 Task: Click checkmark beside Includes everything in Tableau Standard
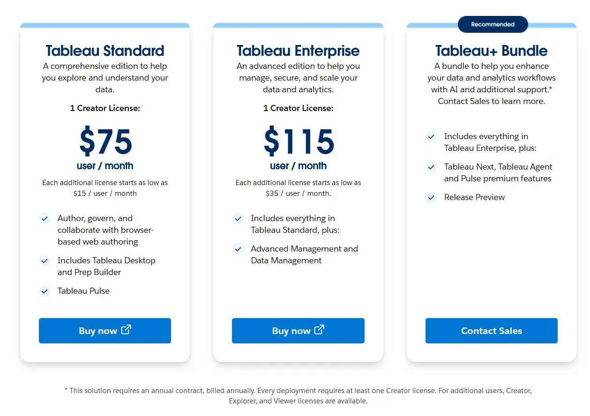coord(238,218)
